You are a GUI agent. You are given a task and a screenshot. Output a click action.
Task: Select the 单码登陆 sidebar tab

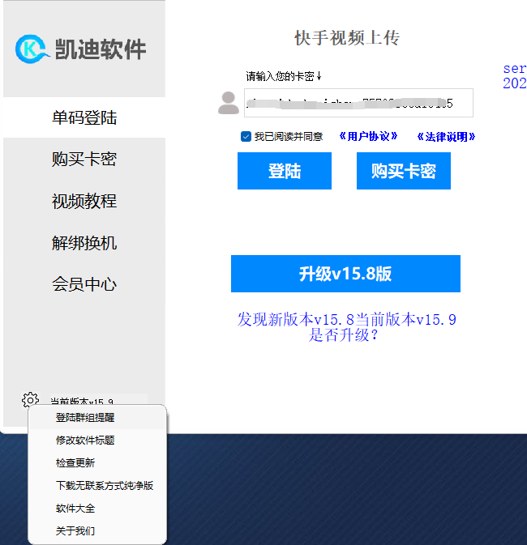84,117
